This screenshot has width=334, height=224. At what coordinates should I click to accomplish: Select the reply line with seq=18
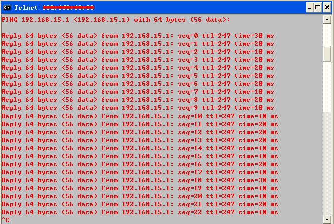point(140,180)
